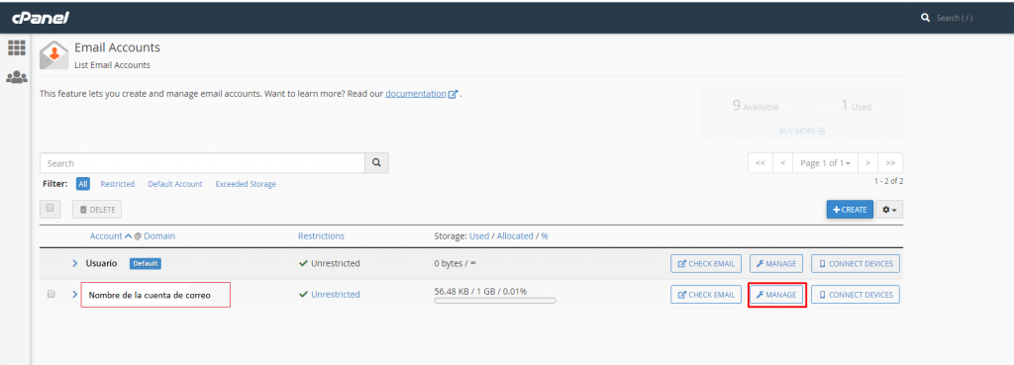
Task: Check Email for Usuario account
Action: click(705, 263)
